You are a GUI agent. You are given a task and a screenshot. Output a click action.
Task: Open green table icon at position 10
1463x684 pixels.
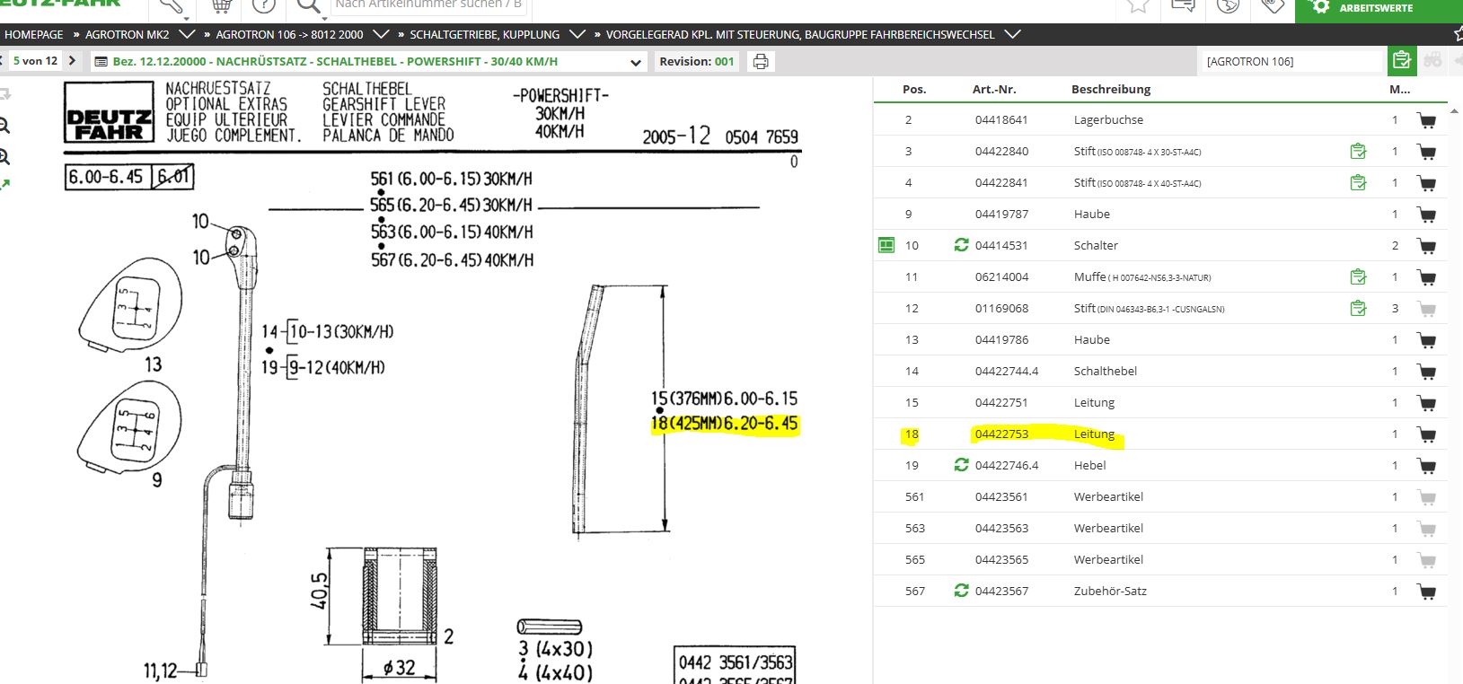click(886, 245)
